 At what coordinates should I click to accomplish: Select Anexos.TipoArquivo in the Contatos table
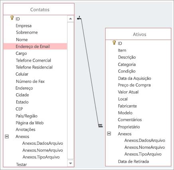(41, 157)
